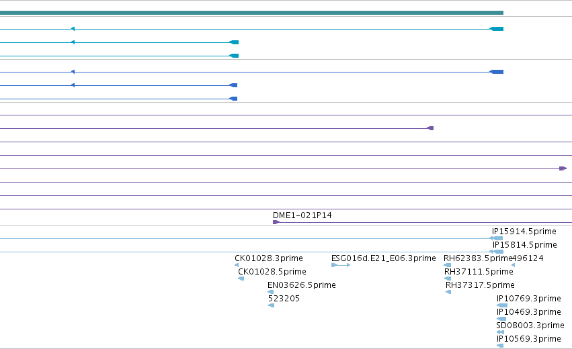Click the EN03626.5prime label

click(301, 285)
